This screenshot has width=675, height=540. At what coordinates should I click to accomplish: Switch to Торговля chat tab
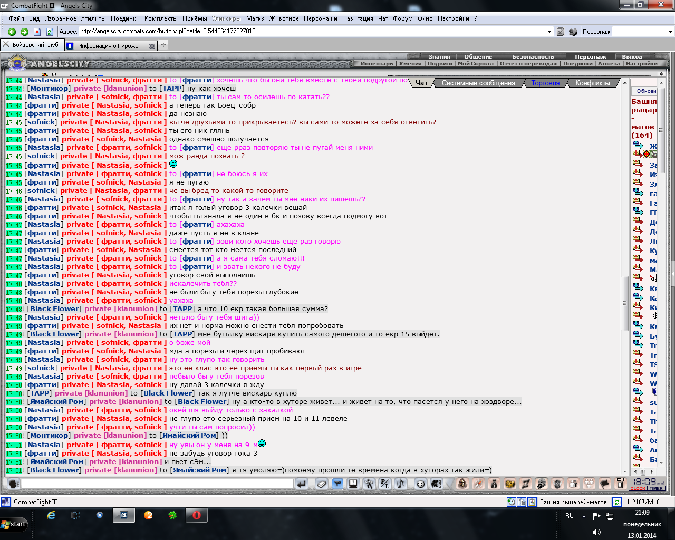point(545,83)
